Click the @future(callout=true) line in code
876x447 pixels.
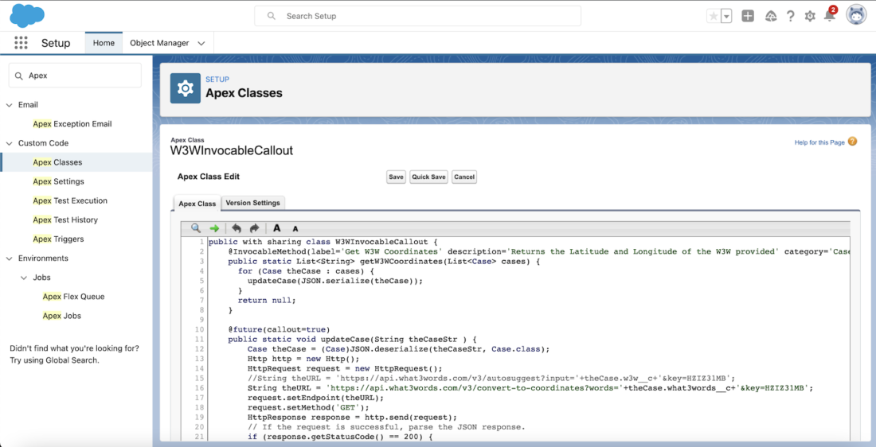click(279, 329)
